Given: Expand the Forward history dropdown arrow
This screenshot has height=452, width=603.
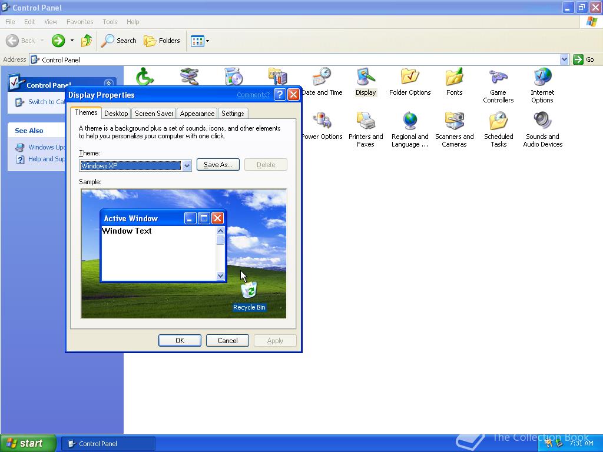Looking at the screenshot, I should tap(72, 41).
